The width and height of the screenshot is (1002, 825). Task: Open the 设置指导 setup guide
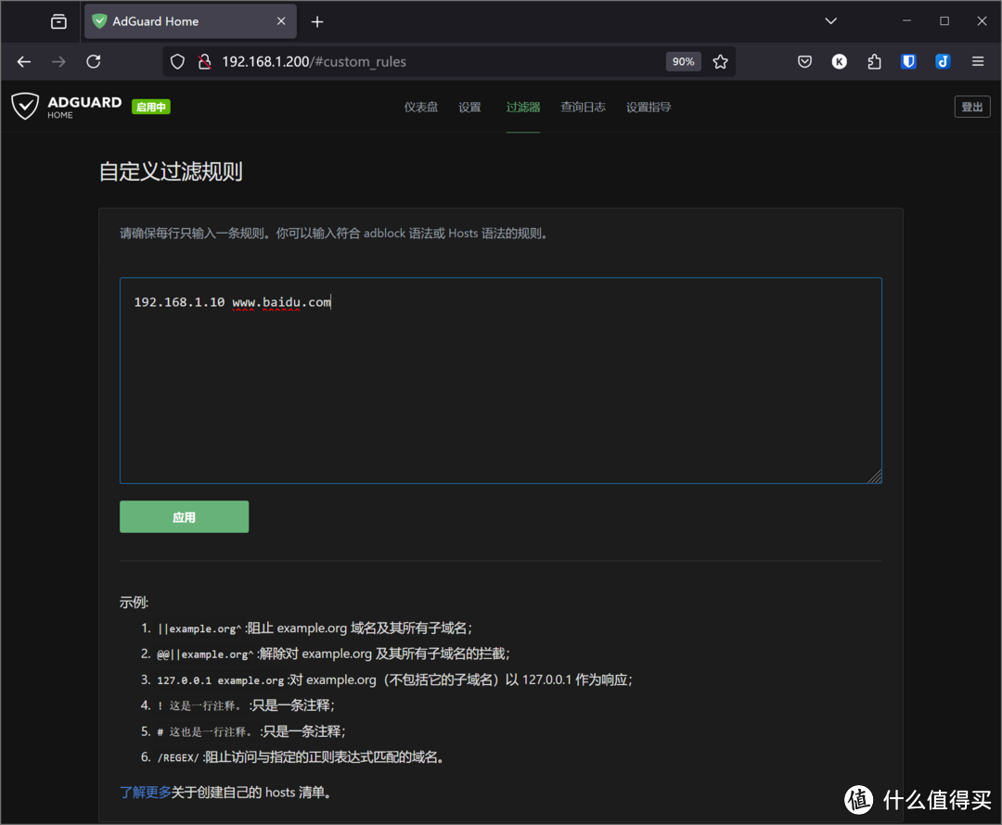tap(648, 107)
